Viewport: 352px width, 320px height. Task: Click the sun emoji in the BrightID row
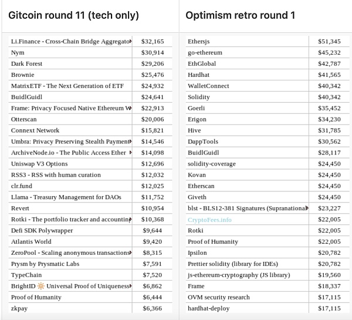click(41, 286)
